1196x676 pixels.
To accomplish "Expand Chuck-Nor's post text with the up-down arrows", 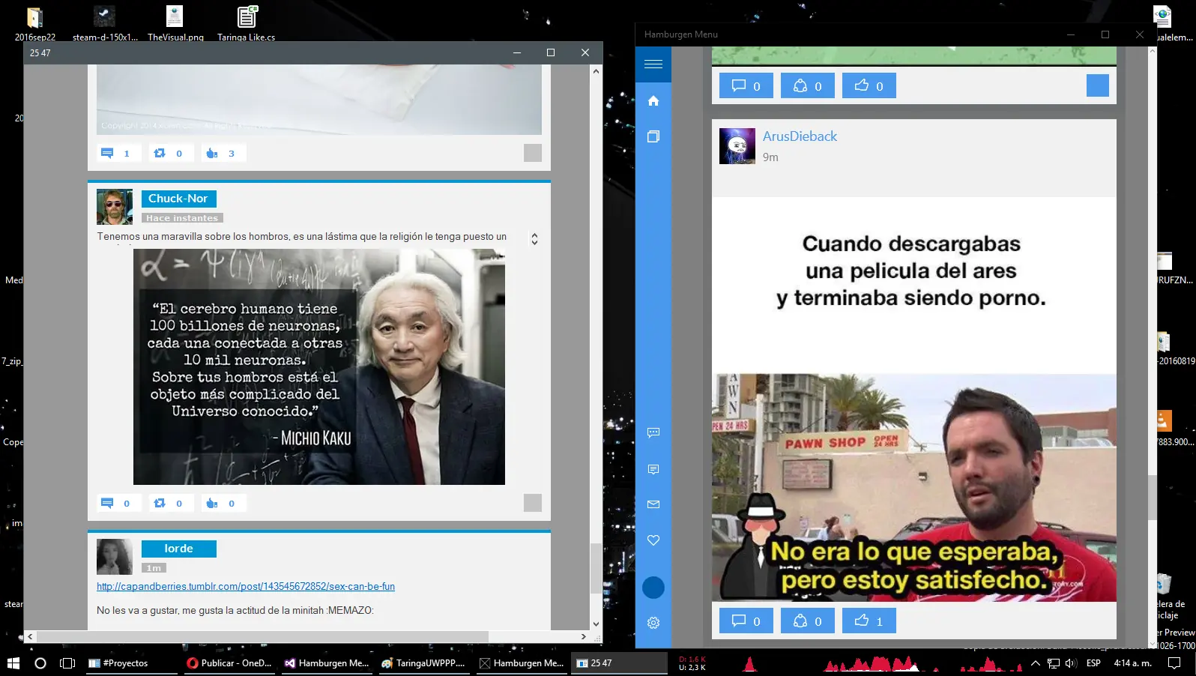I will (x=534, y=239).
